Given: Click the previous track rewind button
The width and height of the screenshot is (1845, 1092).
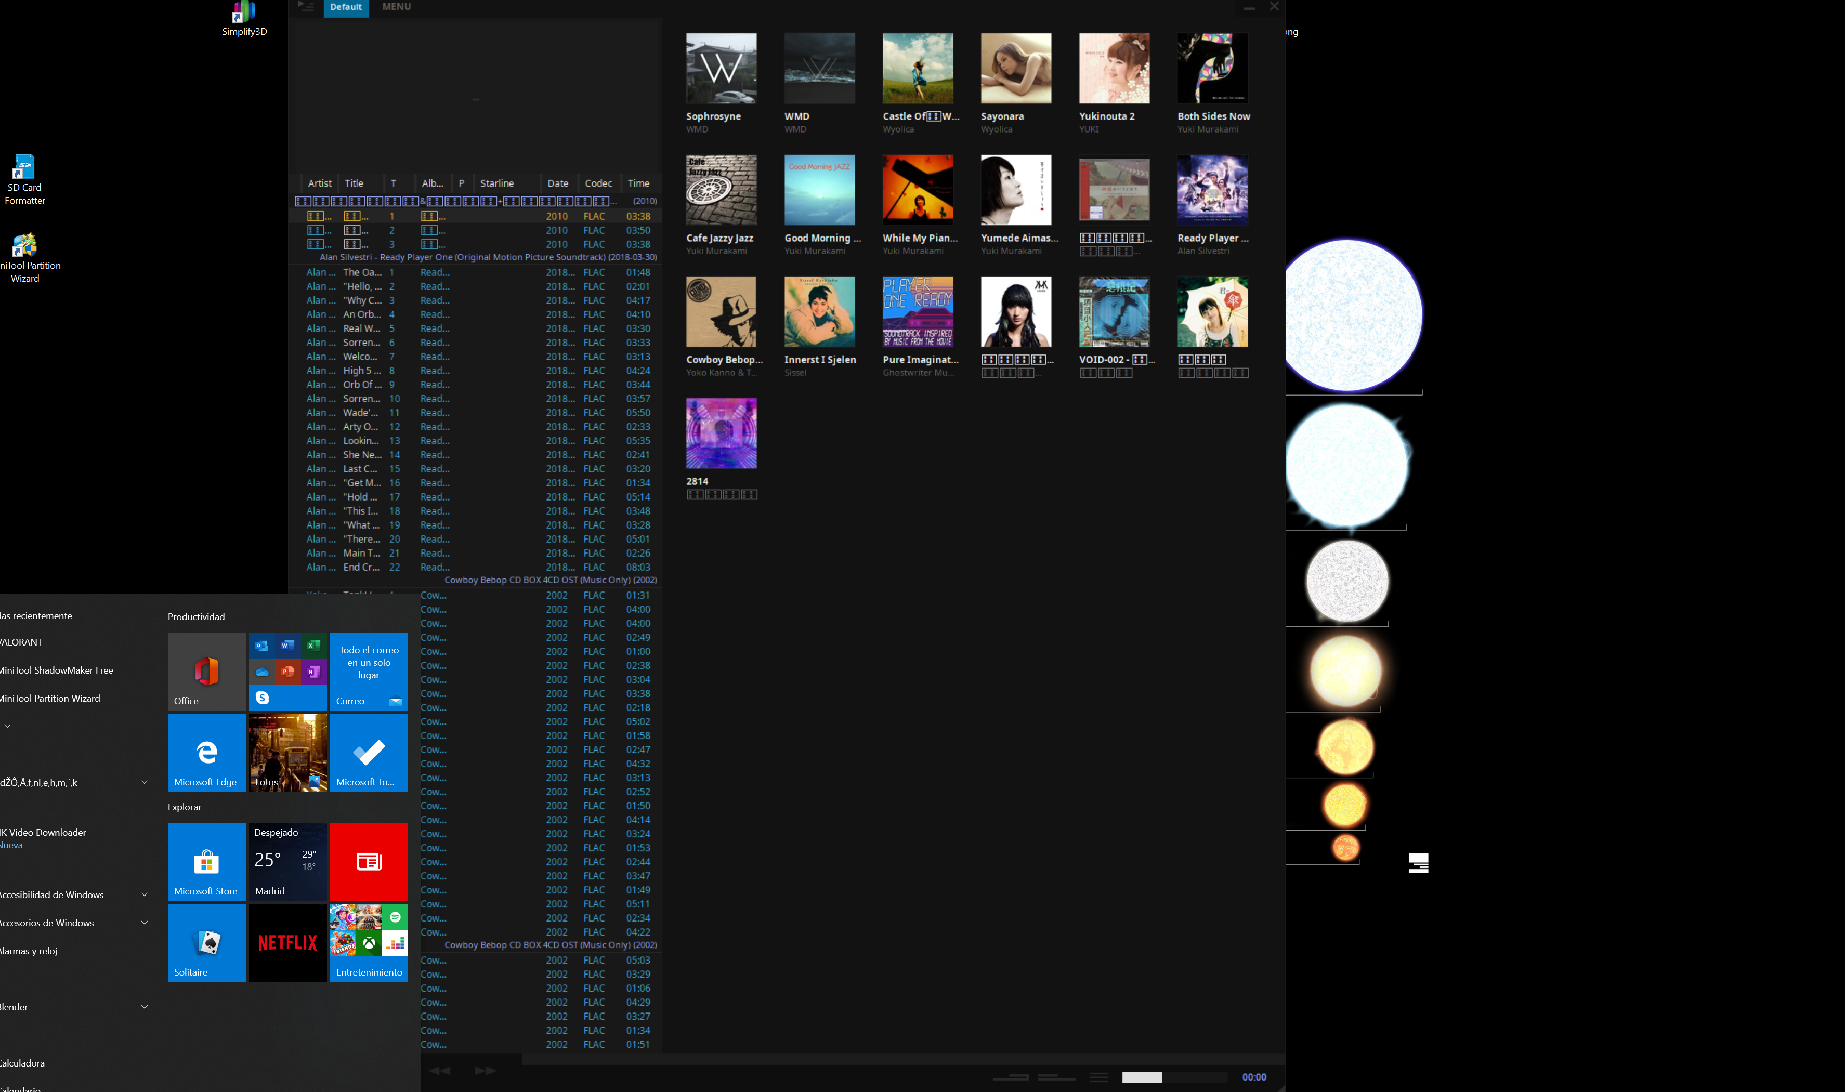Looking at the screenshot, I should (440, 1071).
